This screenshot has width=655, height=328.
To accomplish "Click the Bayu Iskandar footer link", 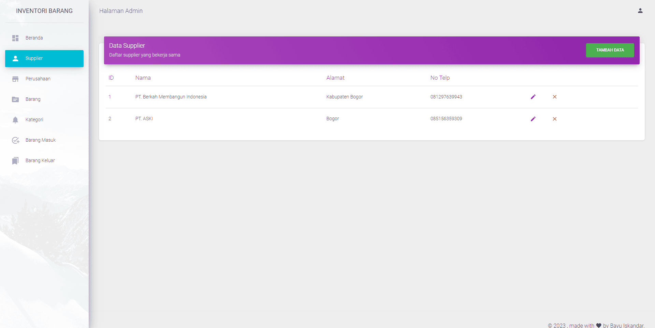I will click(x=627, y=326).
